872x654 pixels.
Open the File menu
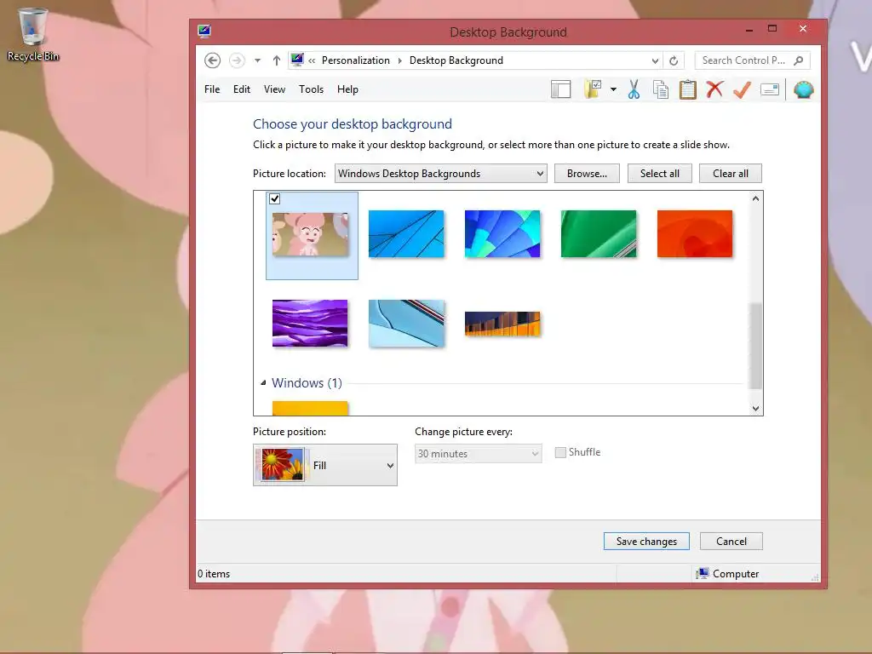click(212, 89)
